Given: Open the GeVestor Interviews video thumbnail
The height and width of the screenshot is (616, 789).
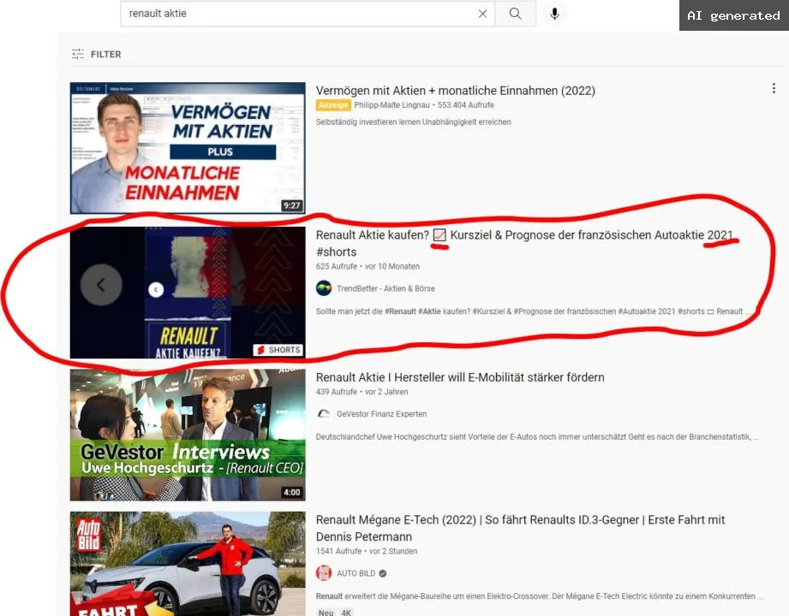Looking at the screenshot, I should pos(188,435).
